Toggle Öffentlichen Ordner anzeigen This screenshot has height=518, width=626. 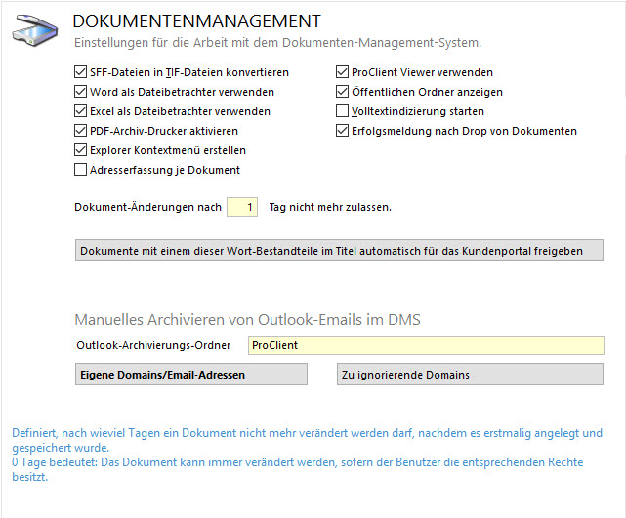click(343, 92)
